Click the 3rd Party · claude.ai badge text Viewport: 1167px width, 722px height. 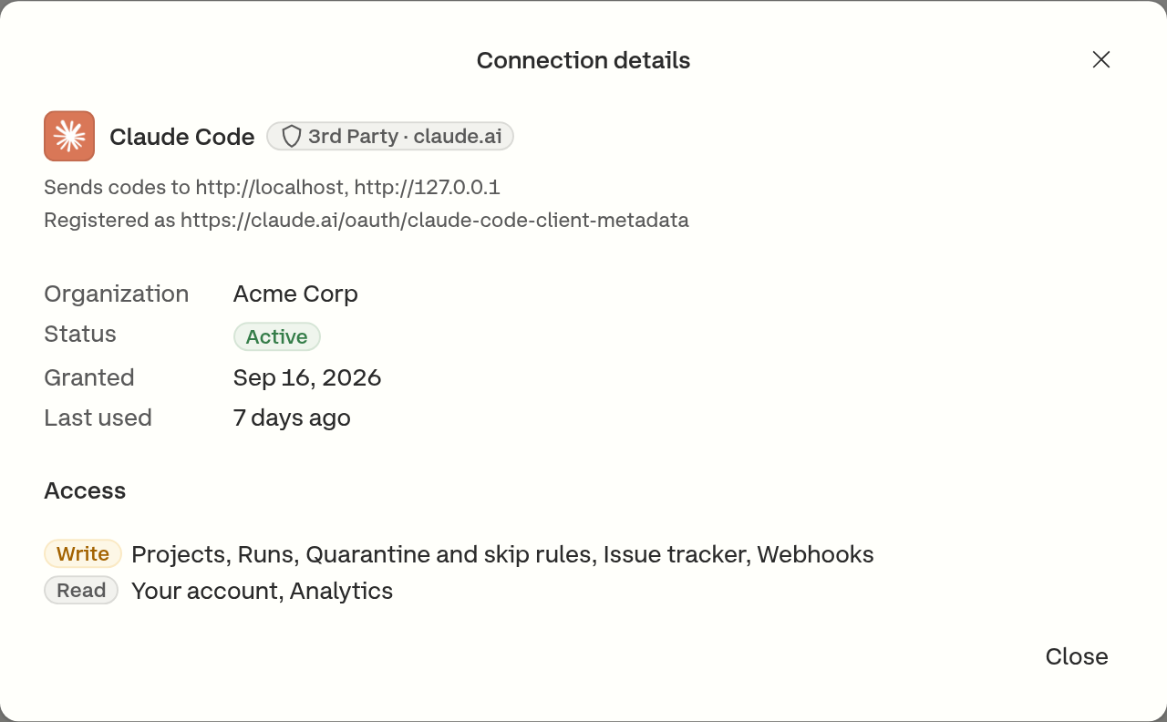[405, 137]
